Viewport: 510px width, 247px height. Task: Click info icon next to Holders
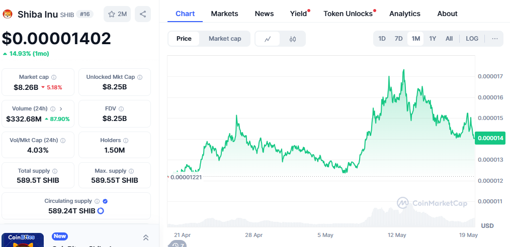(126, 141)
